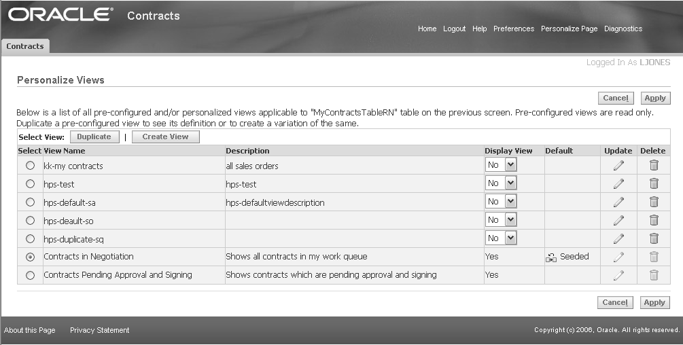
Task: Click the bottom Apply button
Action: (654, 302)
